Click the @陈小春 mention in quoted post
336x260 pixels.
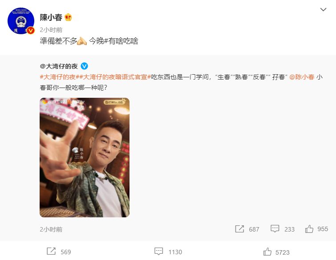click(x=302, y=77)
